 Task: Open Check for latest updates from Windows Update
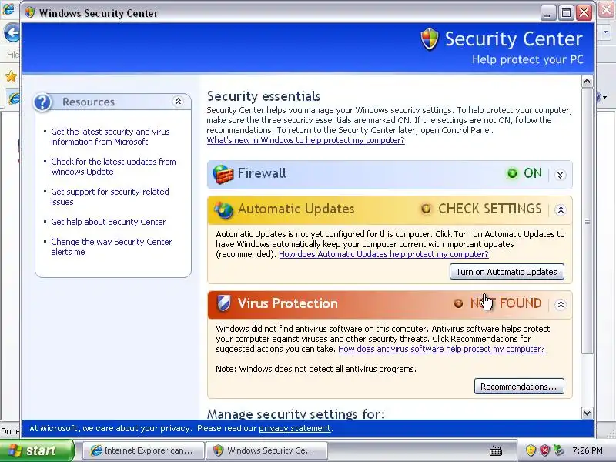(x=113, y=166)
